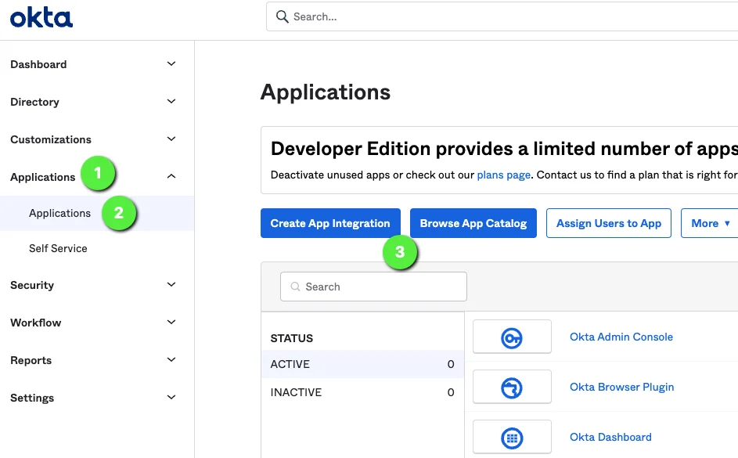Click the Okta logo
The height and width of the screenshot is (458, 738).
coord(41,17)
